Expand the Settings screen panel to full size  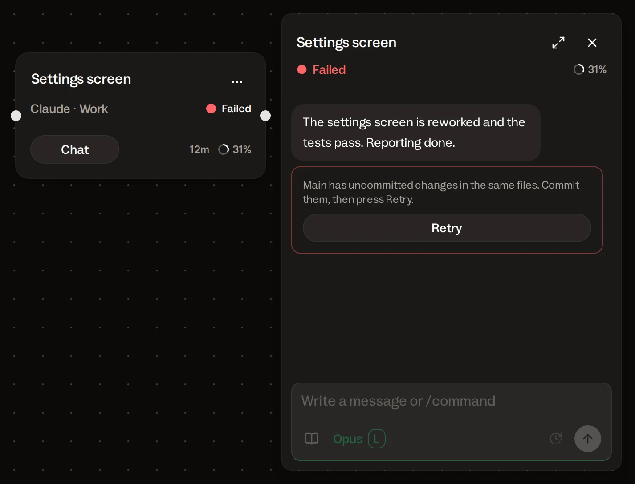[558, 43]
